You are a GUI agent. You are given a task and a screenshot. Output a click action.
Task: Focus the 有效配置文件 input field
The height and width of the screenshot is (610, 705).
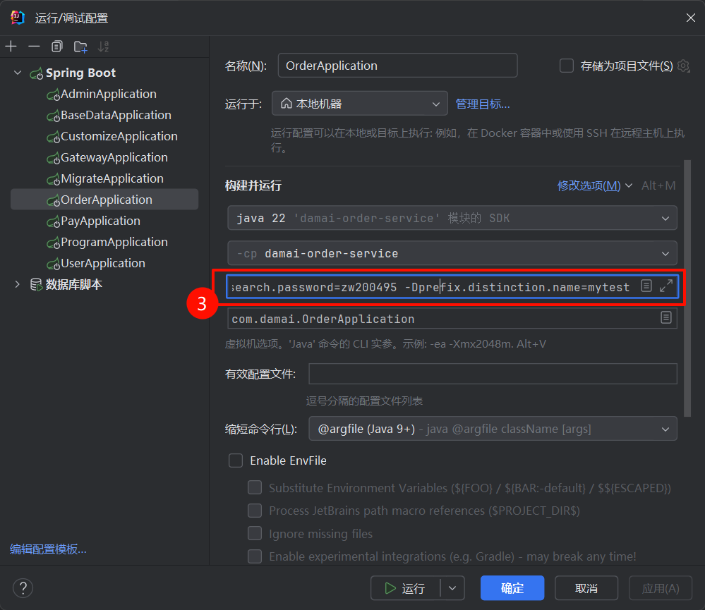(493, 374)
